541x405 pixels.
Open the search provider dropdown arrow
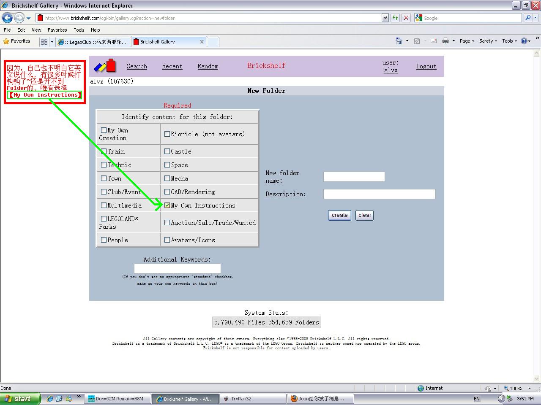pyautogui.click(x=536, y=18)
